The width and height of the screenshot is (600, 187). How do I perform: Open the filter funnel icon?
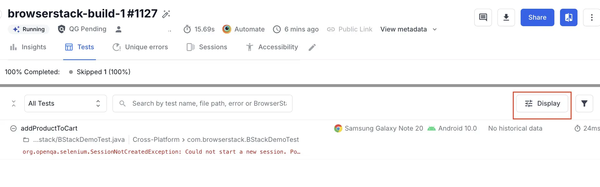pyautogui.click(x=584, y=103)
